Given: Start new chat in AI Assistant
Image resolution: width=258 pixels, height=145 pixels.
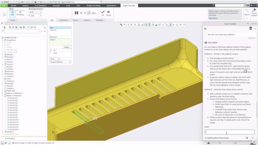Looking at the screenshot, I should point(205,29).
